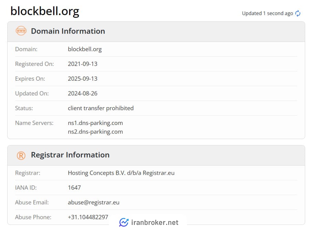
Task: Select the Domain Information section header
Action: 156,32
